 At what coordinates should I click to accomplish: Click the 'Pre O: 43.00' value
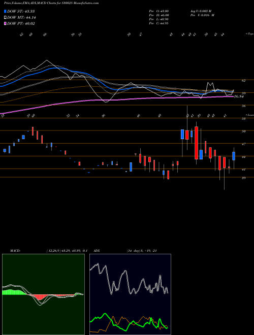tap(158, 11)
